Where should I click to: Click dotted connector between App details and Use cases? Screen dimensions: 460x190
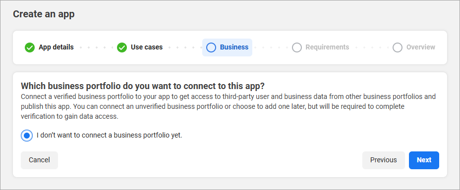tap(95, 47)
